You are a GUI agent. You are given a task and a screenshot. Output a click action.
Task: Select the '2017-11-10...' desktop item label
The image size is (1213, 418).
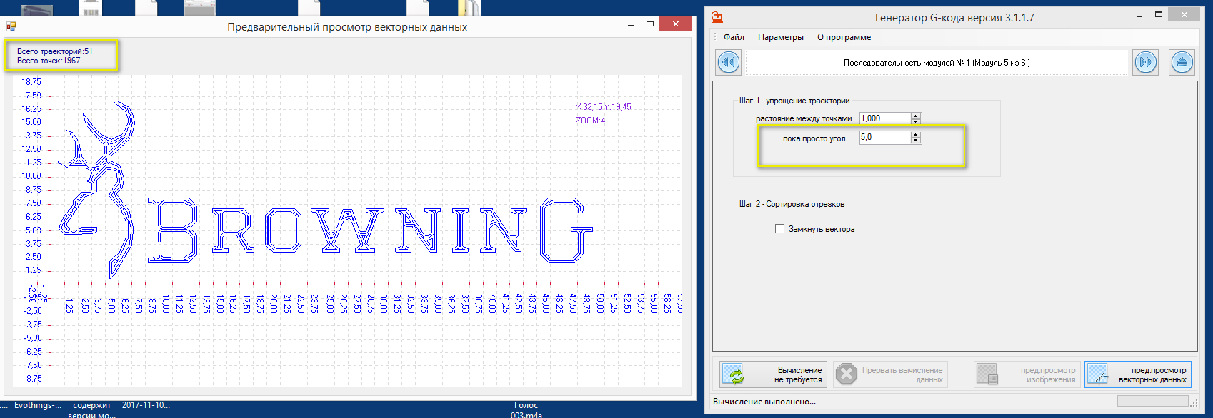tap(146, 405)
